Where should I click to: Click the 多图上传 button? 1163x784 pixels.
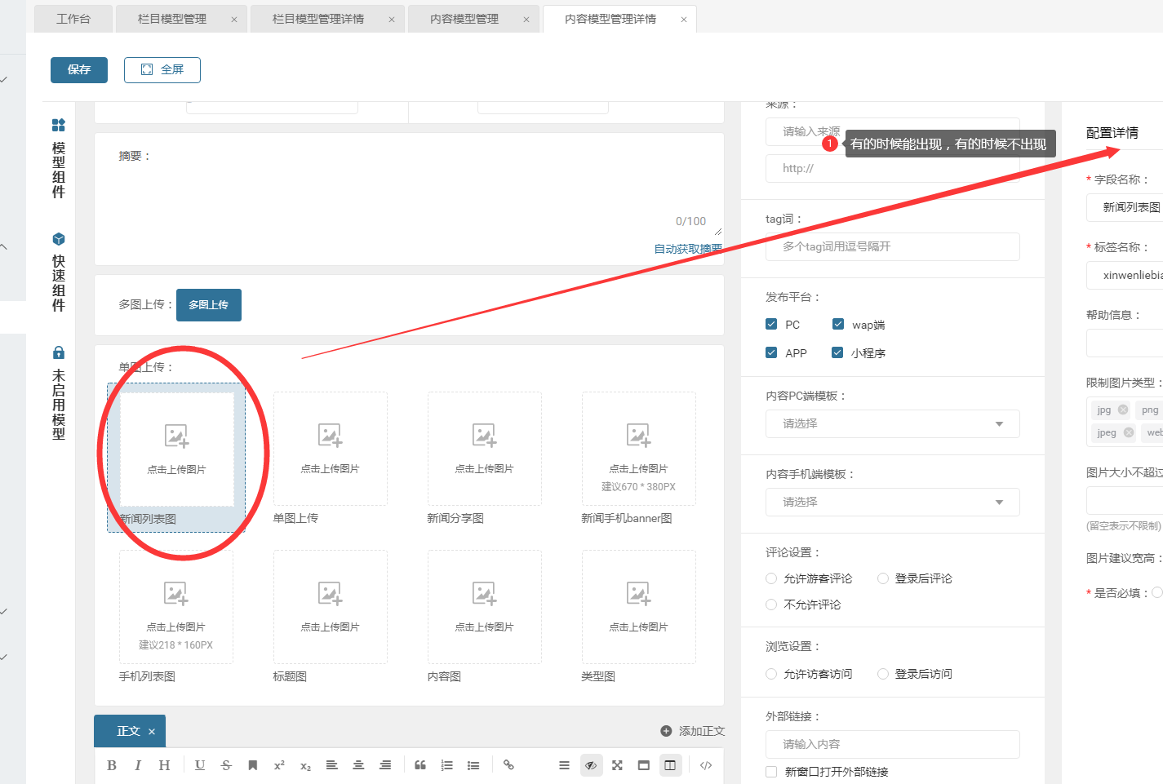209,305
